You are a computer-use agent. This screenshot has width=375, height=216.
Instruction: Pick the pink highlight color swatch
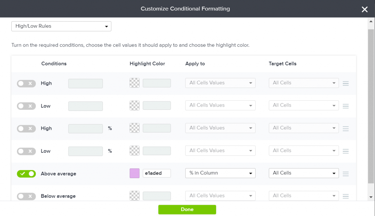[x=134, y=173]
